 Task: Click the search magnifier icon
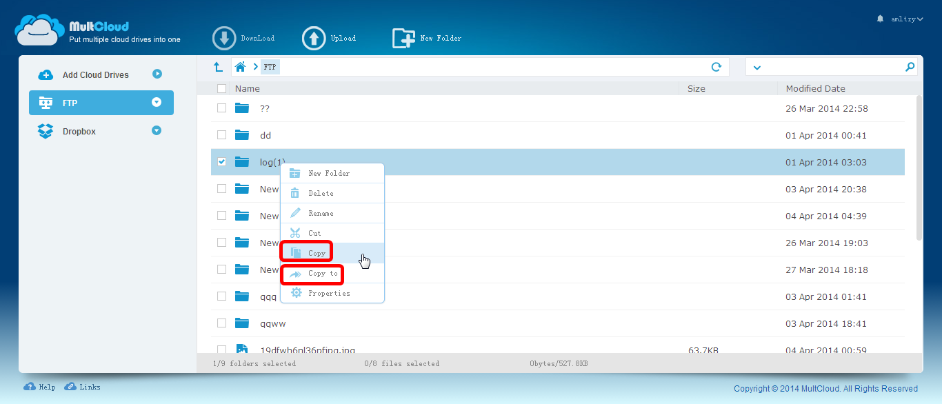click(910, 67)
